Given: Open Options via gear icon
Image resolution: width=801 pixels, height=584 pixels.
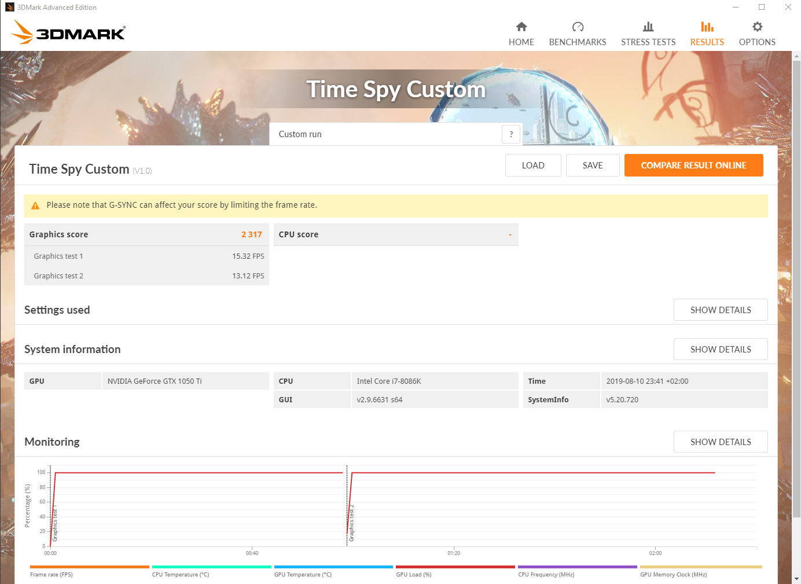Looking at the screenshot, I should click(757, 27).
